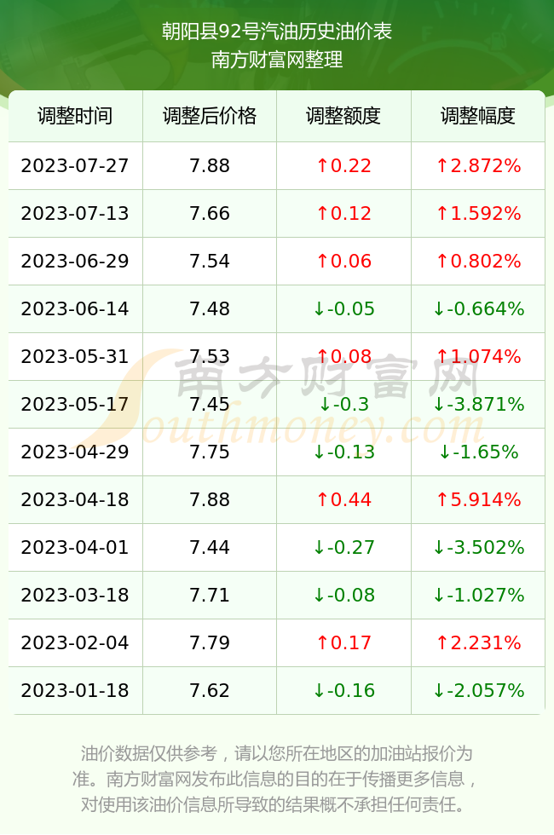The width and height of the screenshot is (554, 835).
Task: Click the 调整时间 column header
Action: [75, 116]
